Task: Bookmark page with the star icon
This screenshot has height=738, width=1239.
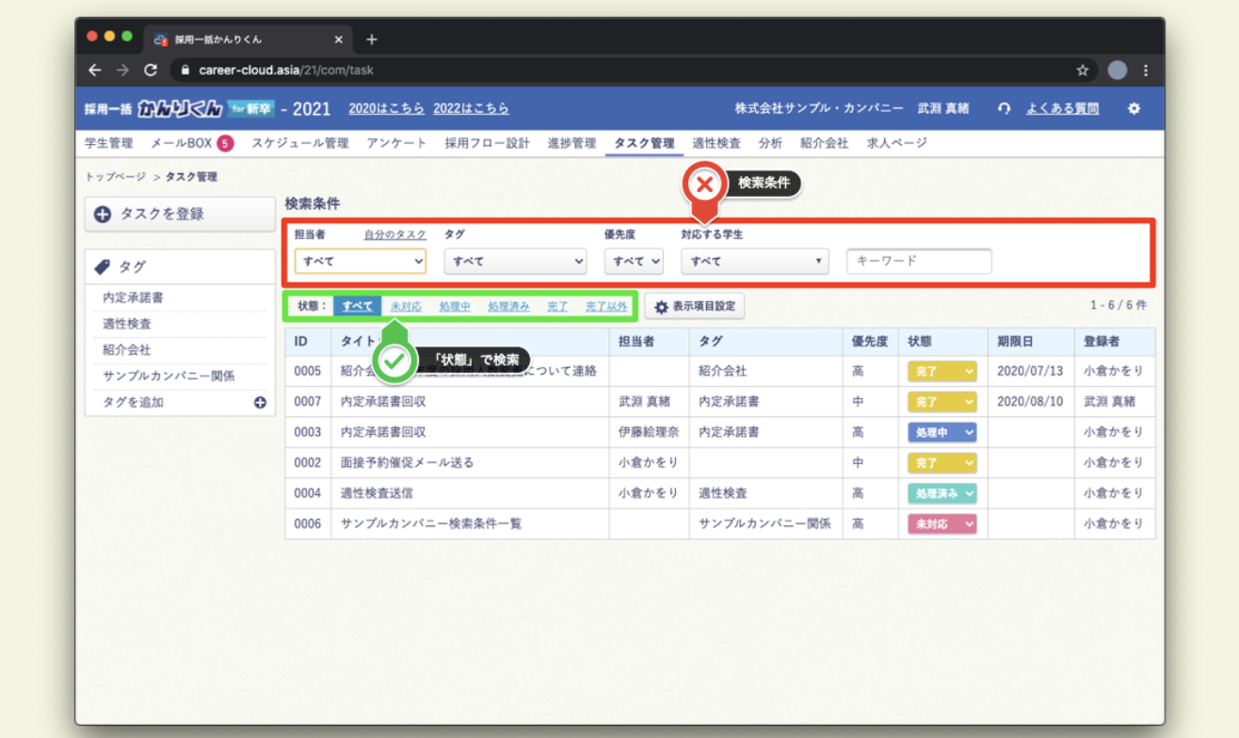Action: tap(1083, 71)
